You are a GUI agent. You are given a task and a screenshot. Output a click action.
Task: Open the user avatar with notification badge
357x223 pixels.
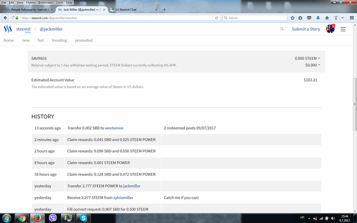(330, 29)
